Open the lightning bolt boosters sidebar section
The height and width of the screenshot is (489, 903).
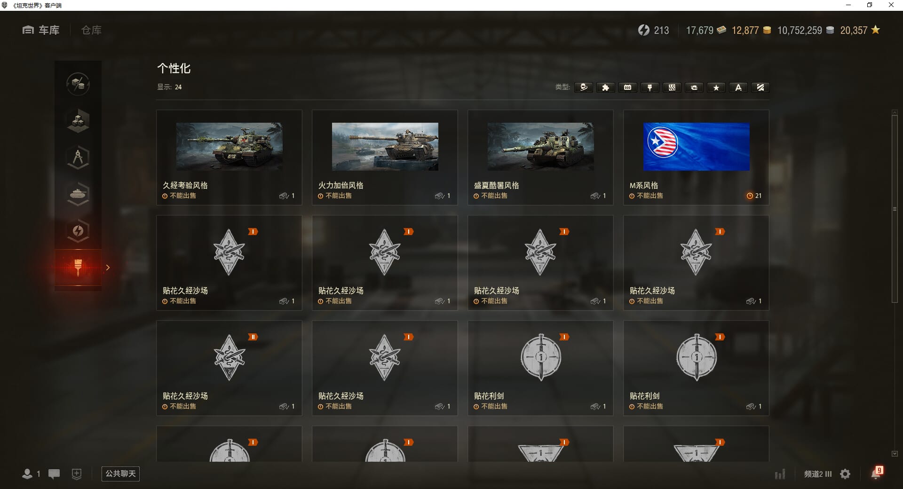(78, 231)
